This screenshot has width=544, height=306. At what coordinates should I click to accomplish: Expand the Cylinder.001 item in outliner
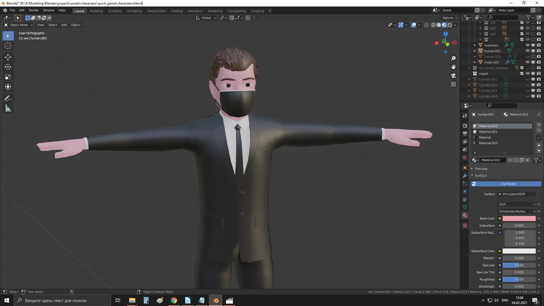point(470,79)
